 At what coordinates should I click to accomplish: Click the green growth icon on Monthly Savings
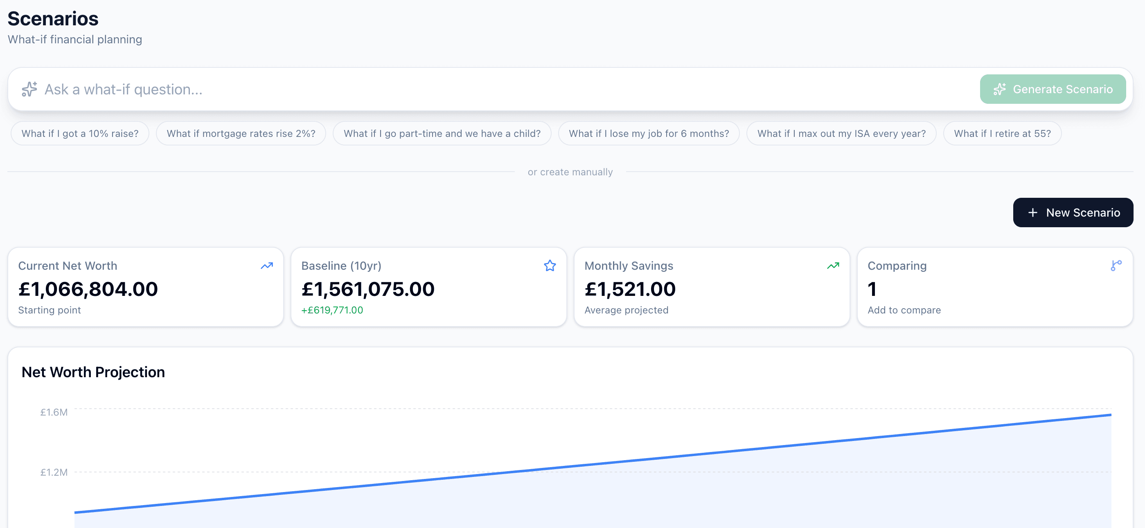(833, 266)
